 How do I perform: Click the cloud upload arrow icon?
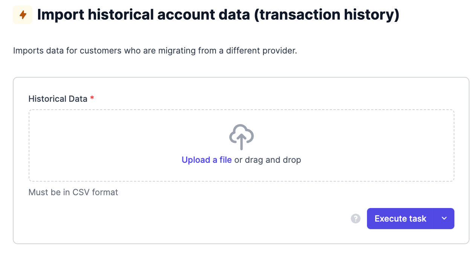coord(242,137)
